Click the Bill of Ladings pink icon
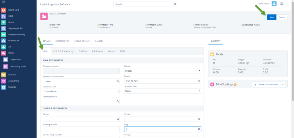The height and width of the screenshot is (138, 294). click(212, 85)
